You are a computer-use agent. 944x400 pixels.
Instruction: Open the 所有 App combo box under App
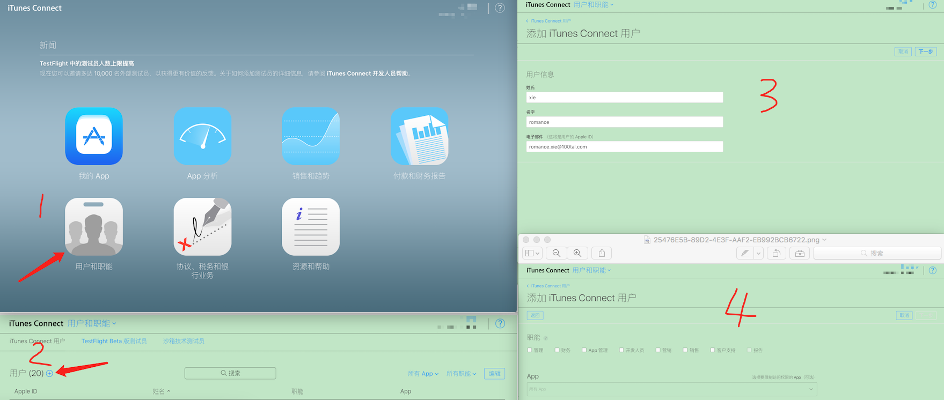pyautogui.click(x=671, y=389)
